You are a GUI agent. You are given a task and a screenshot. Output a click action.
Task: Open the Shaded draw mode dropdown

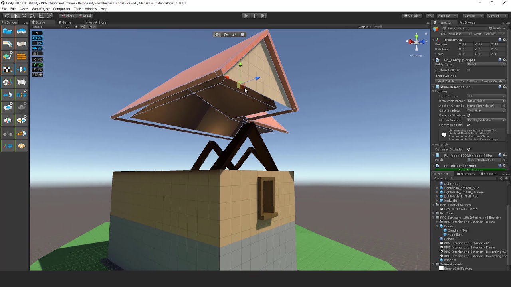pyautogui.click(x=48, y=27)
